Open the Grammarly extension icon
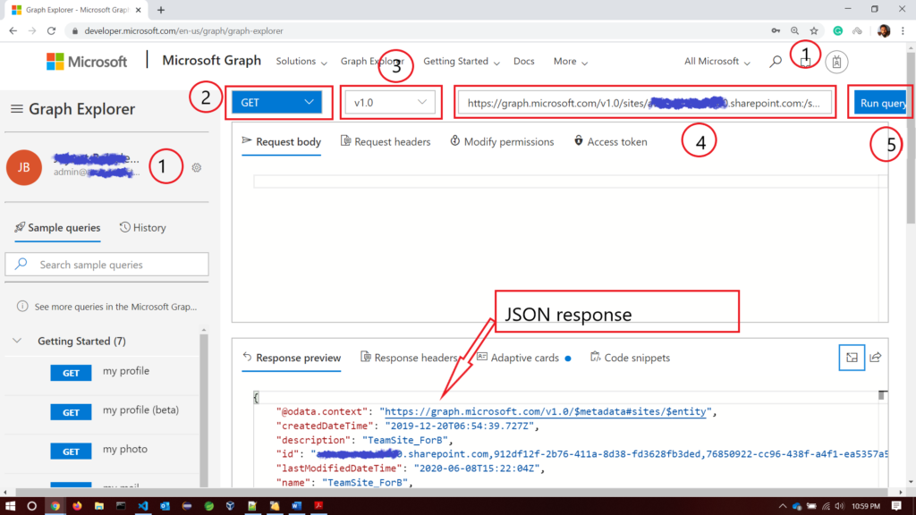This screenshot has height=515, width=916. 837,31
